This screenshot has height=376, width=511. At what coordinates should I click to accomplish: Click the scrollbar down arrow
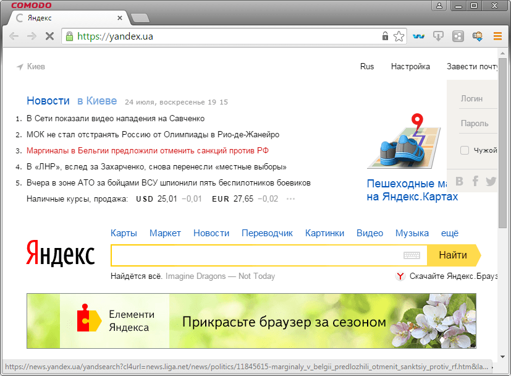pos(502,357)
